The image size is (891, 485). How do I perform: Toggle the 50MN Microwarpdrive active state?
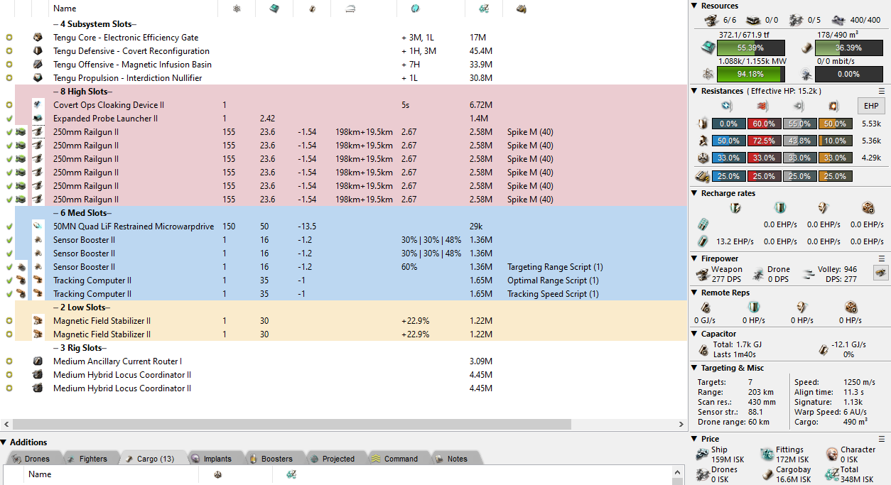point(9,227)
